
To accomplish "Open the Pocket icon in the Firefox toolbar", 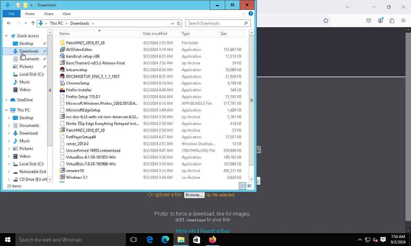I will tap(369, 20).
